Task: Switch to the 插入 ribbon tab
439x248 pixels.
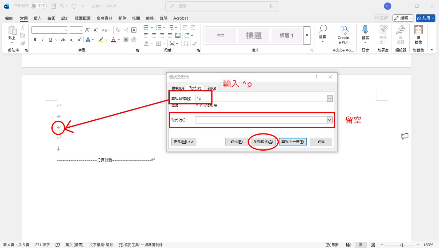Action: coord(37,18)
